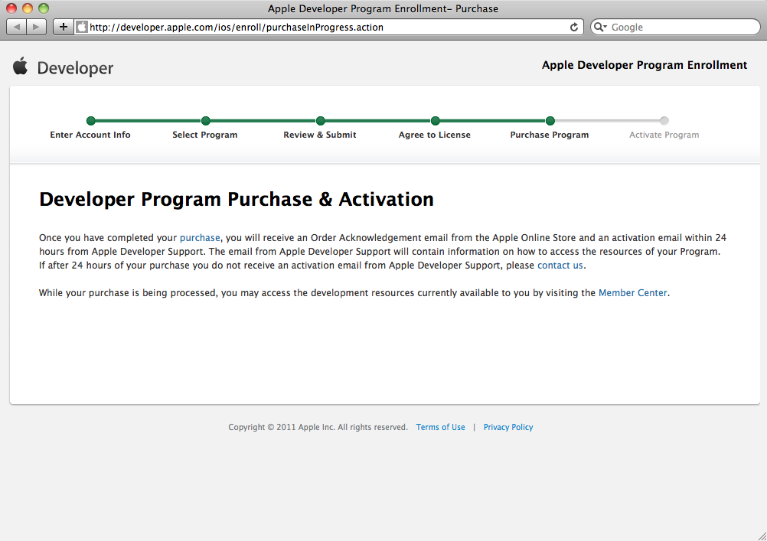Click the Review & Submit label
The width and height of the screenshot is (767, 541).
[320, 135]
